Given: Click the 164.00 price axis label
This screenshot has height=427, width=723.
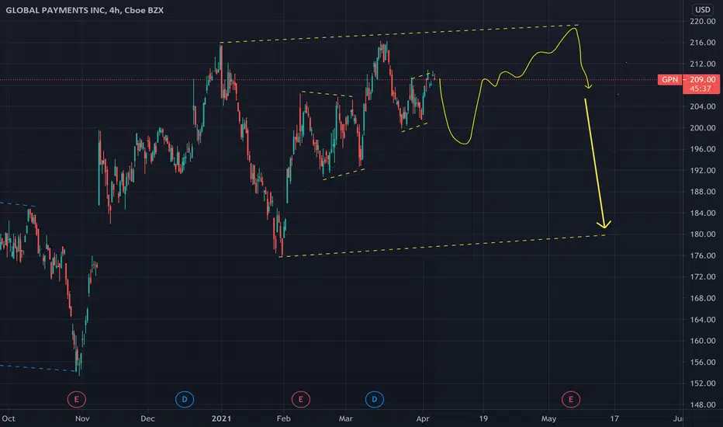Looking at the screenshot, I should (x=702, y=319).
